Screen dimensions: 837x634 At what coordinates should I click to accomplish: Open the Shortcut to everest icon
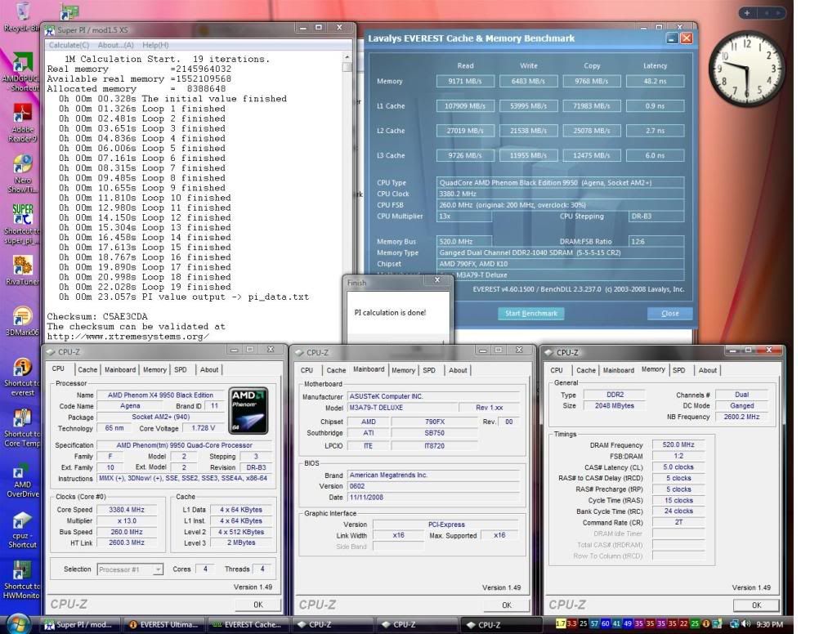click(x=22, y=377)
